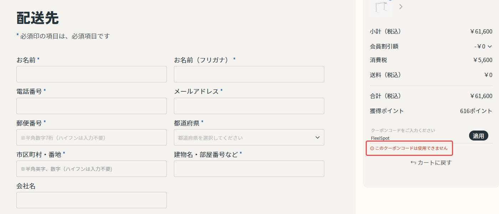Expand the 会員割引額 discount chevron
The width and height of the screenshot is (499, 214).
pyautogui.click(x=489, y=46)
